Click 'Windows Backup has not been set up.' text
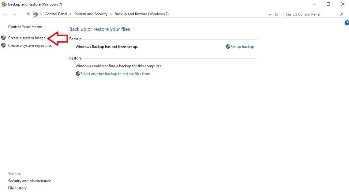This screenshot has height=194, width=349. coord(107,47)
